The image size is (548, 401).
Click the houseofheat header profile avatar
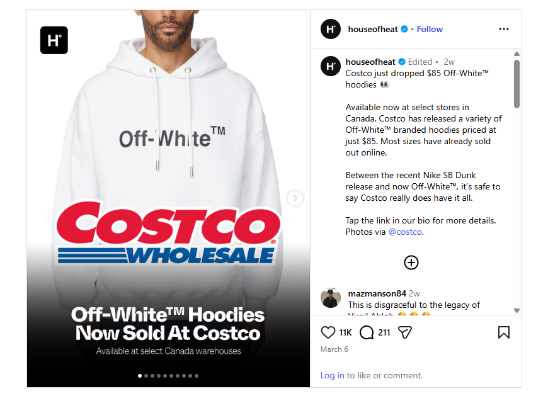coord(330,29)
